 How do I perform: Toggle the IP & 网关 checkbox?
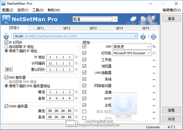6,42
